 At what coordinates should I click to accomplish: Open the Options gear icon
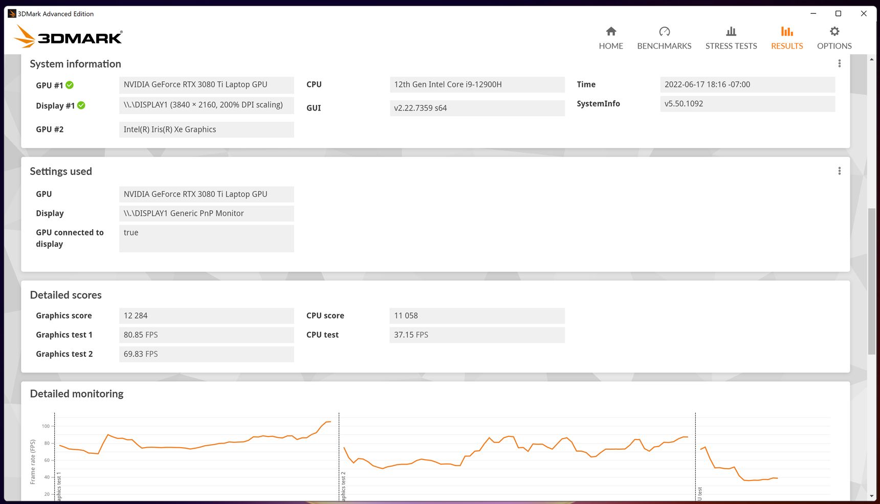[834, 31]
